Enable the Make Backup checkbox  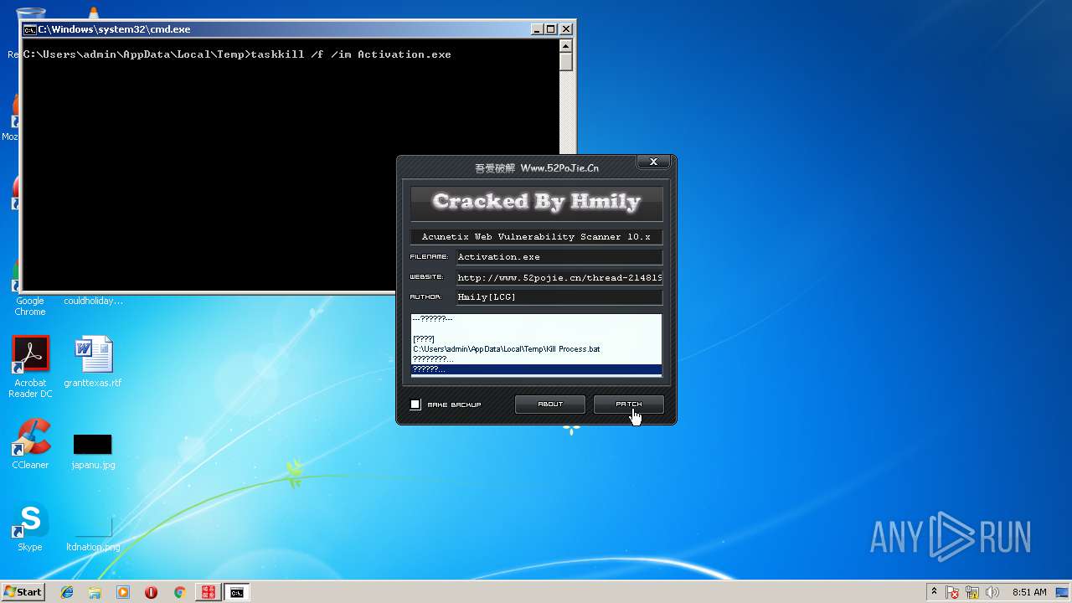pos(415,405)
